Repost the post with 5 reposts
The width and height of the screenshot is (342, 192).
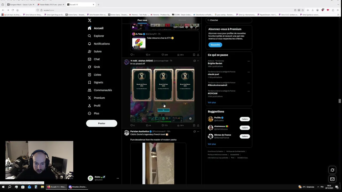click(x=148, y=55)
